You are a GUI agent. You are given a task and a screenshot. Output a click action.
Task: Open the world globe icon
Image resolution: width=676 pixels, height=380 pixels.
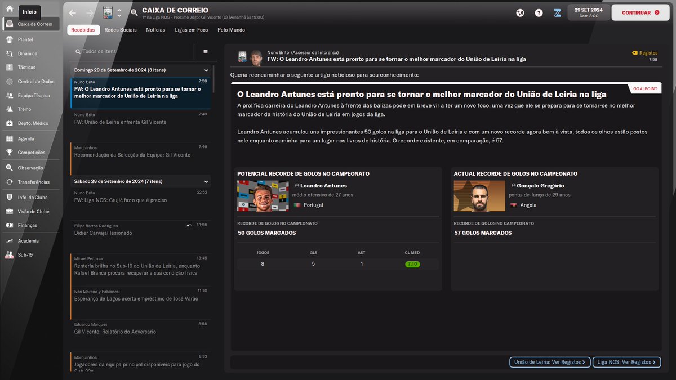point(520,12)
